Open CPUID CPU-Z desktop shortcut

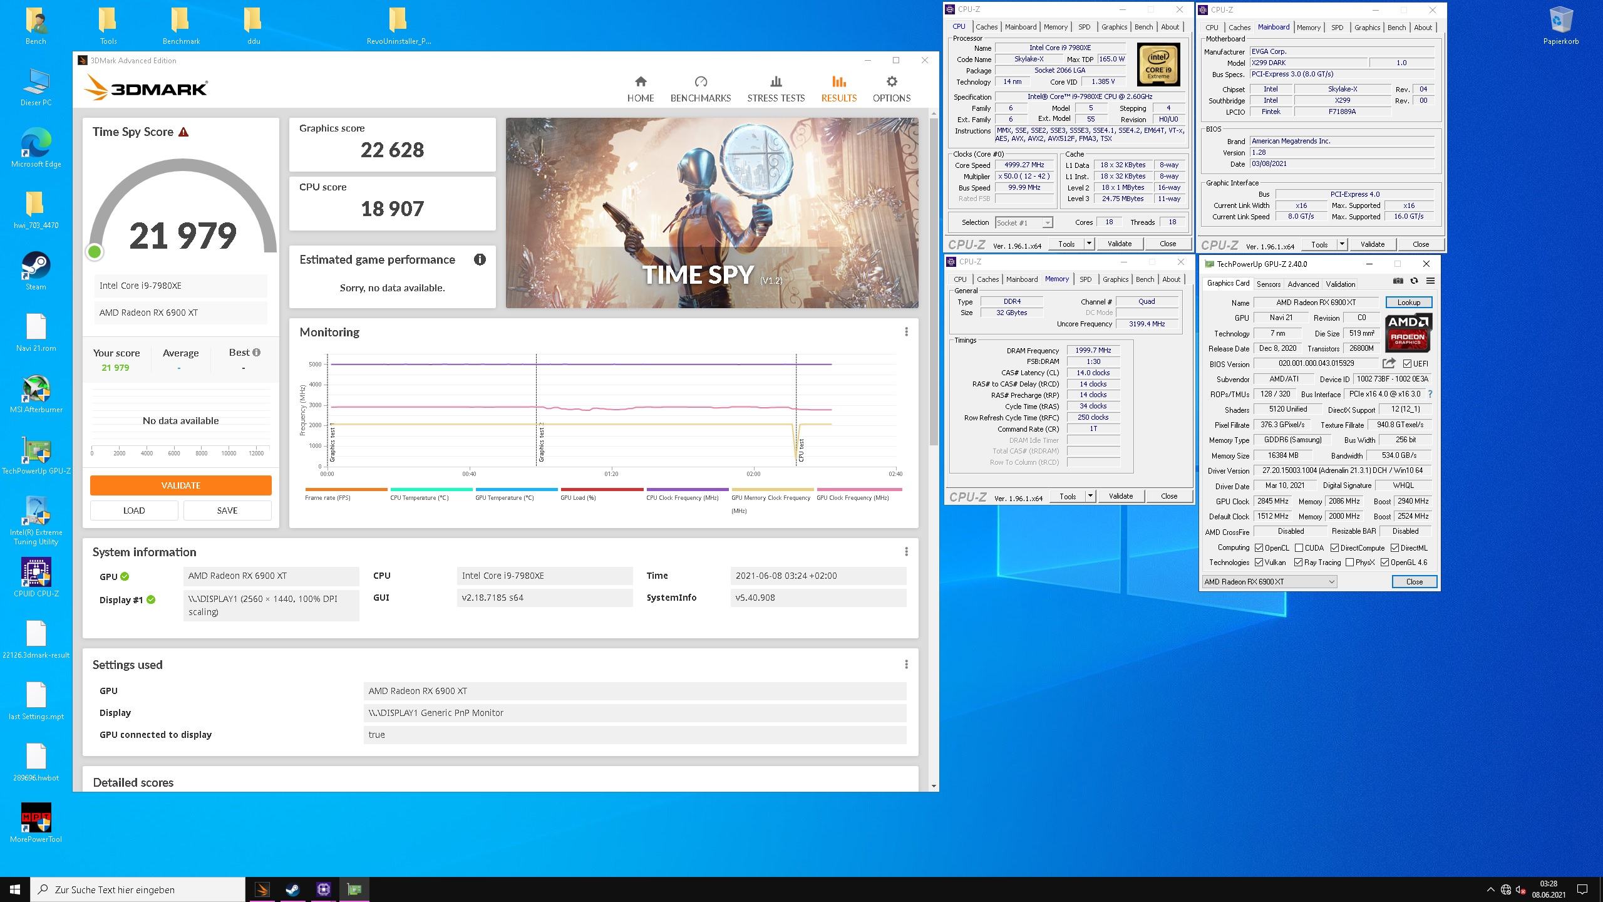click(x=36, y=578)
